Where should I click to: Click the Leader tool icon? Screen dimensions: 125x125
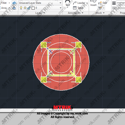point(75,3)
